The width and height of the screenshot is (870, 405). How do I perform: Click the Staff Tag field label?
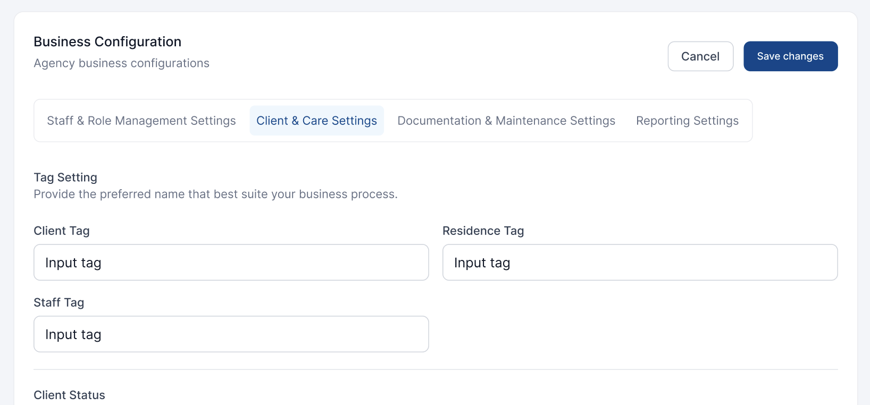tap(59, 302)
